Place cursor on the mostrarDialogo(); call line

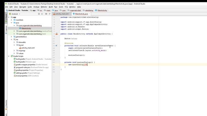[77, 55]
